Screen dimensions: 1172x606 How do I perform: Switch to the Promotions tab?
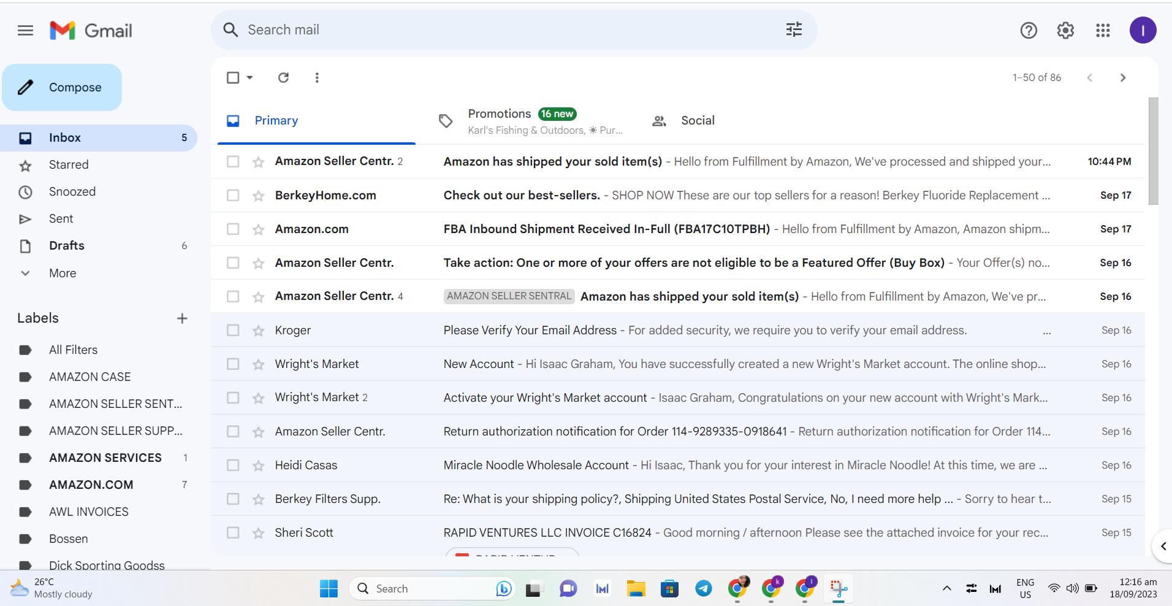pos(530,121)
